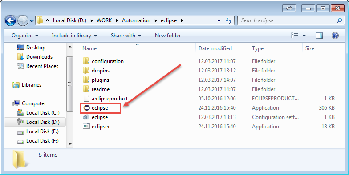This screenshot has height=175, width=349.
Task: Click the Help question mark icon
Action: [x=335, y=36]
